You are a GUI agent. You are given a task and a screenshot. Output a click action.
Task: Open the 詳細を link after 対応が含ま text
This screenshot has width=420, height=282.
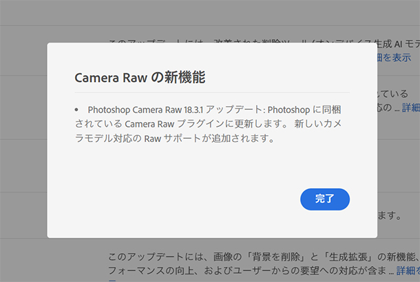[x=408, y=270]
